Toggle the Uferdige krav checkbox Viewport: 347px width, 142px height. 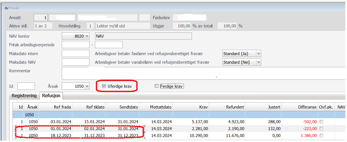coord(104,86)
